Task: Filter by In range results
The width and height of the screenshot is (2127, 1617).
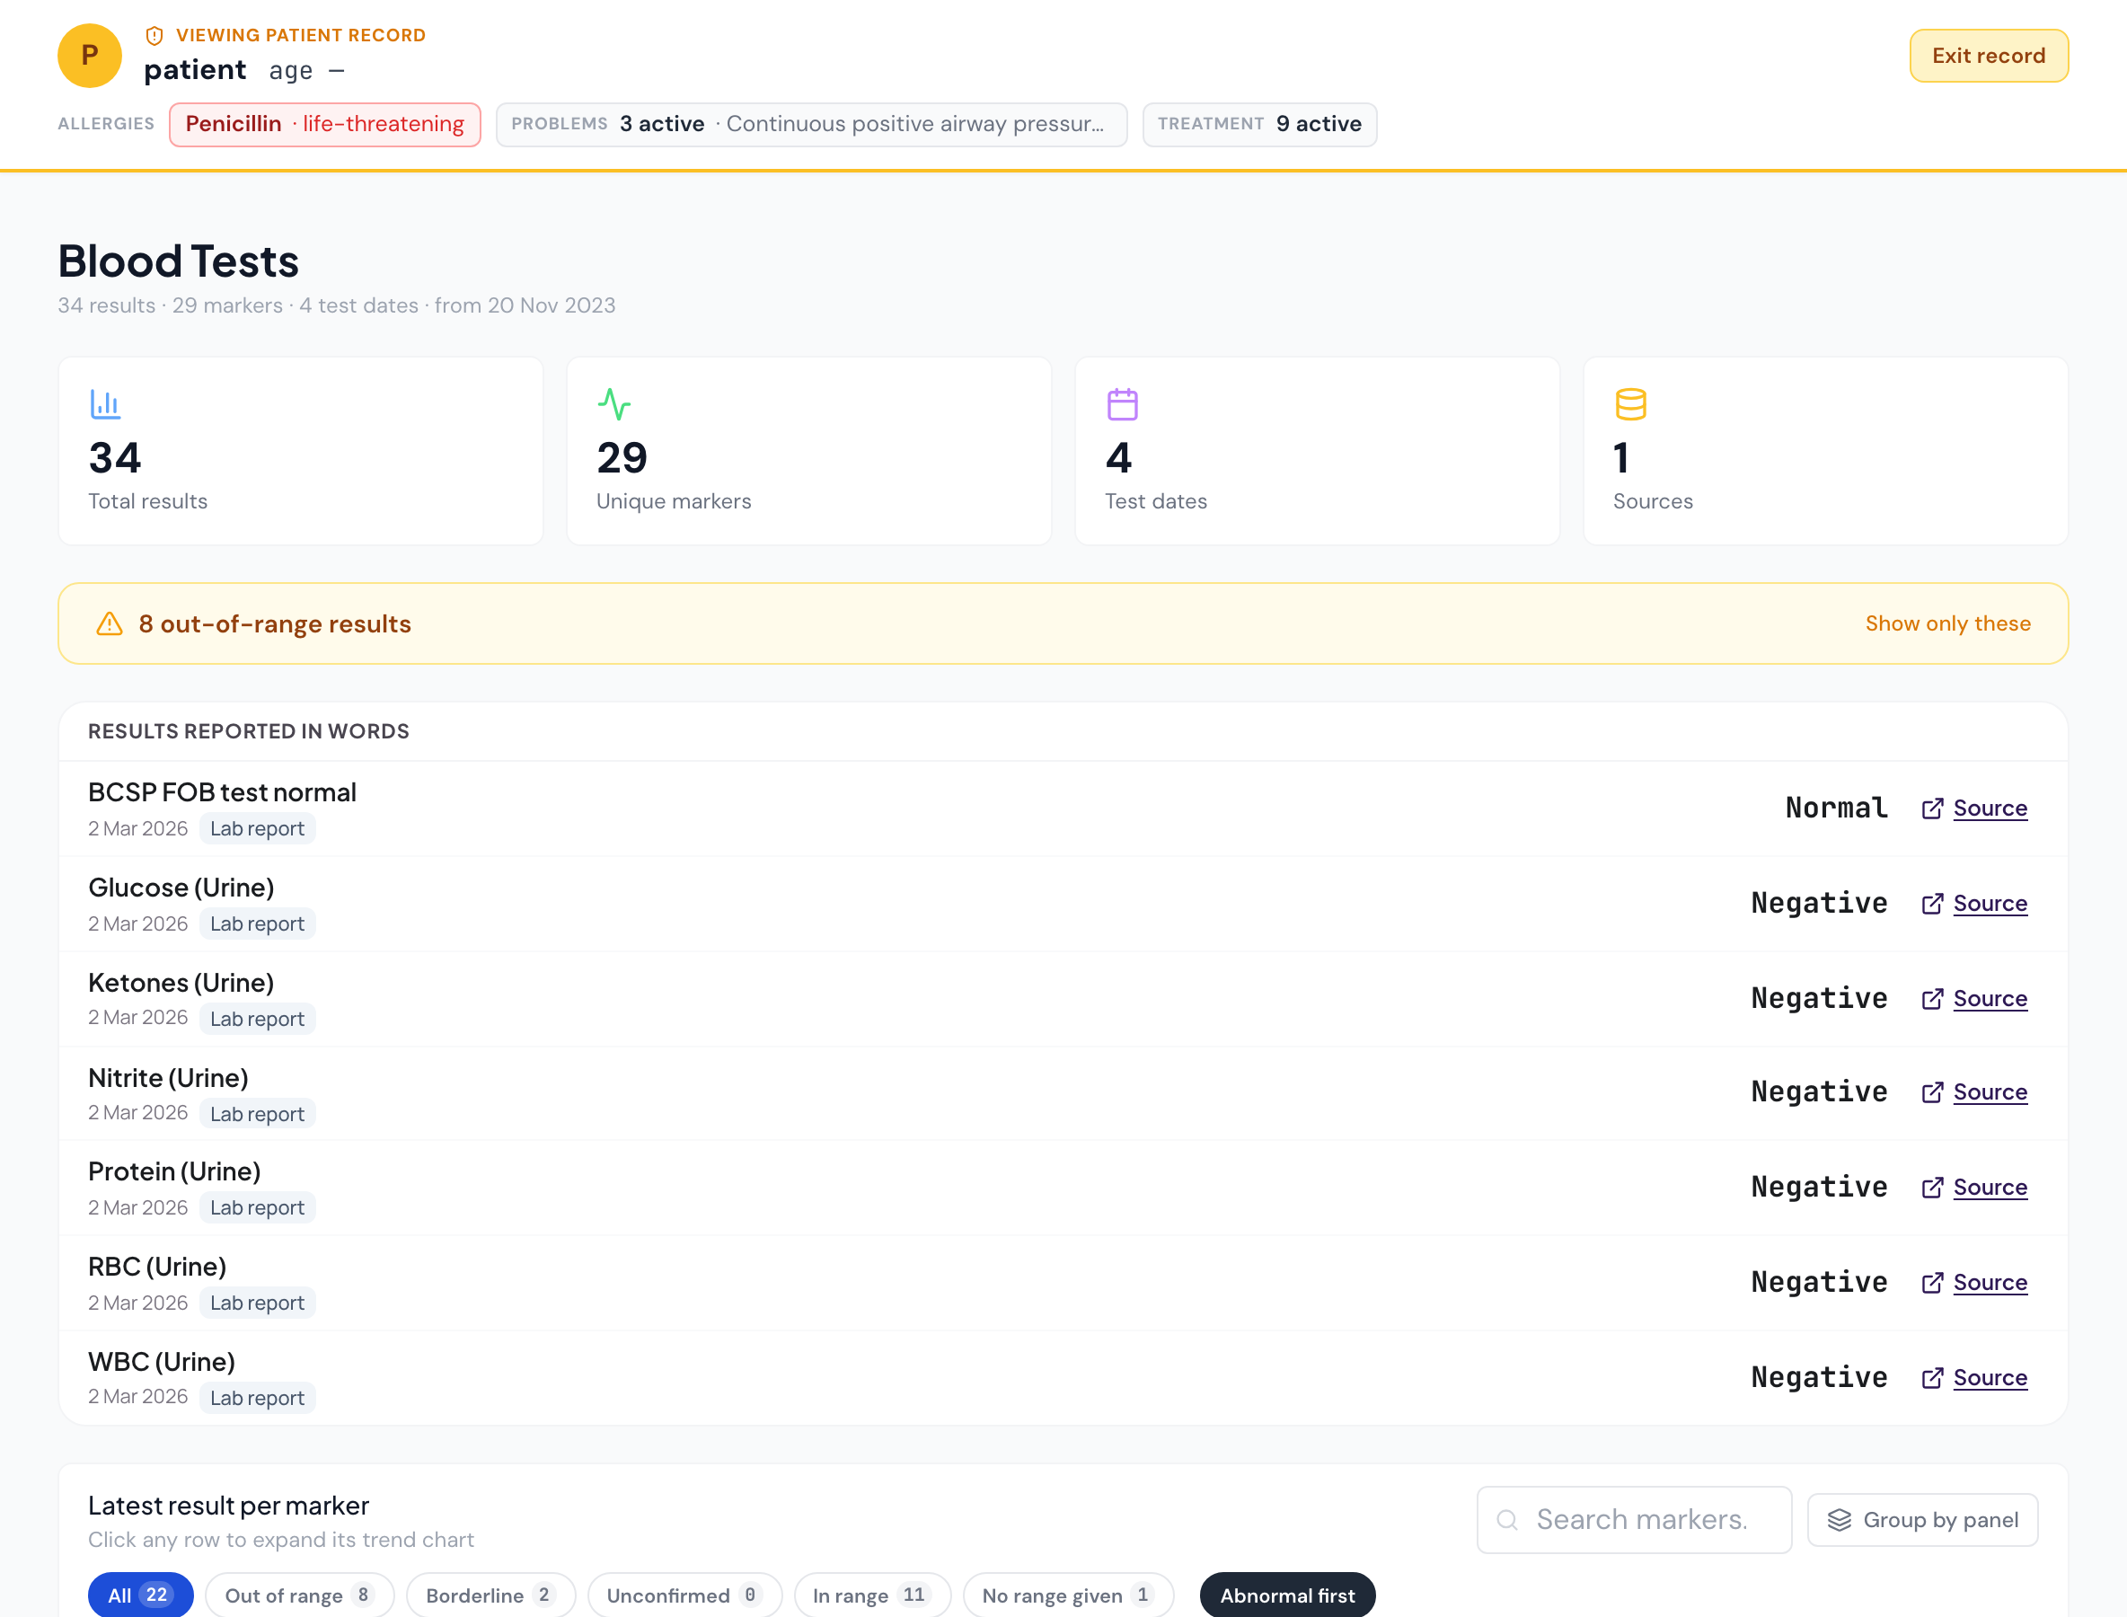Action: [x=872, y=1595]
